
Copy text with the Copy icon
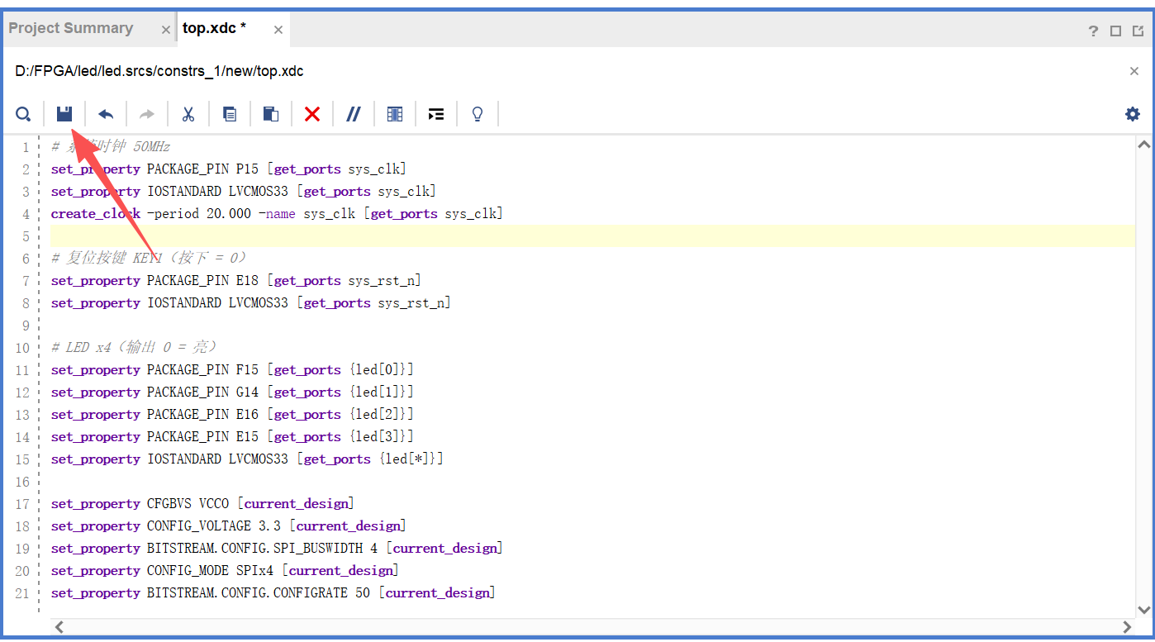(230, 114)
